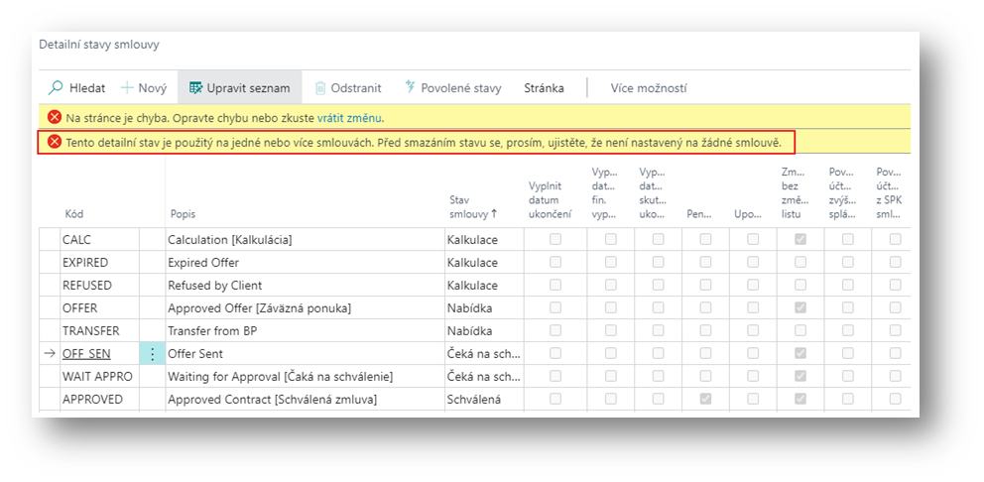Image resolution: width=984 pixels, height=482 pixels.
Task: Expand the 'Více možností' menu
Action: pos(648,88)
